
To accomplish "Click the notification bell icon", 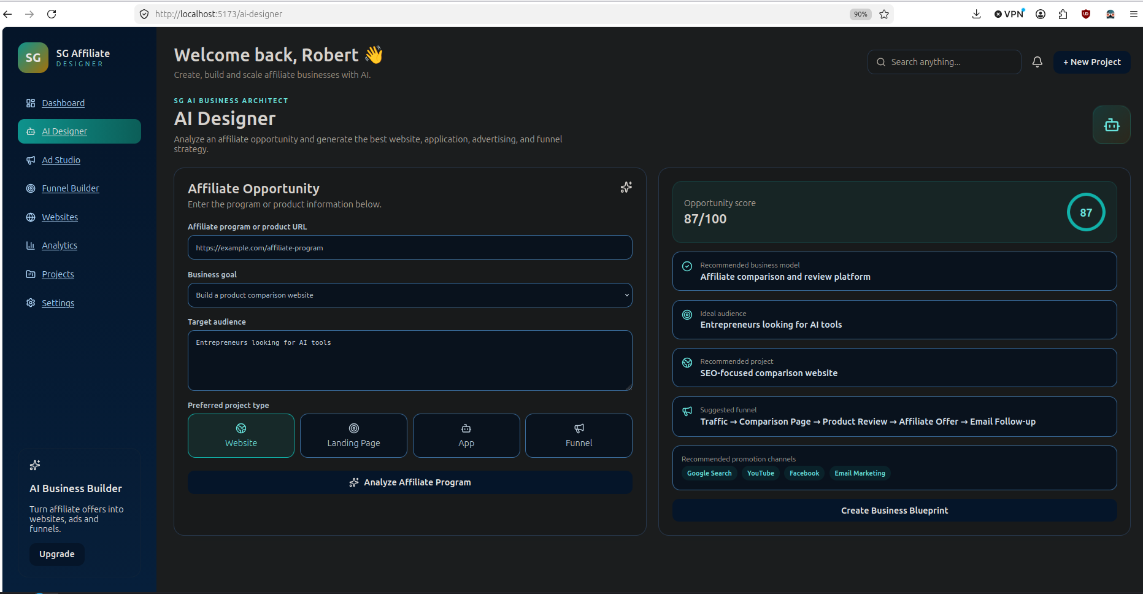I will pos(1037,62).
